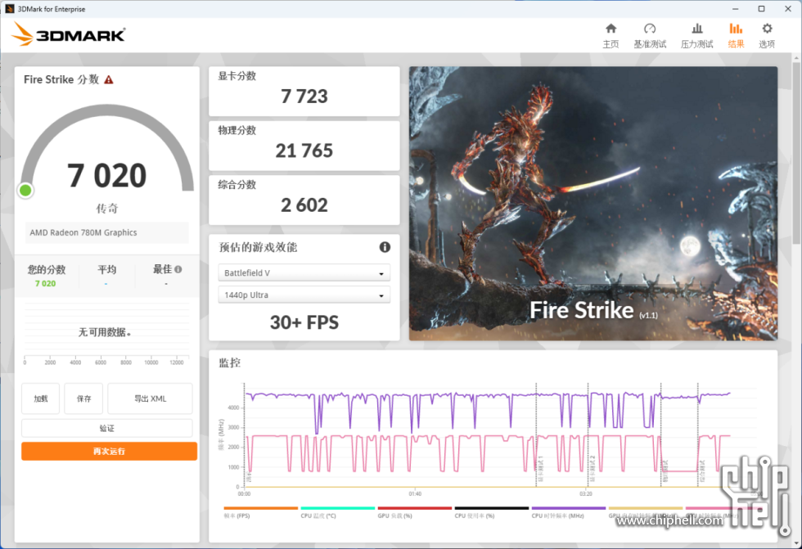
Task: Expand the 1440p Ultra preset dropdown
Action: click(x=304, y=295)
